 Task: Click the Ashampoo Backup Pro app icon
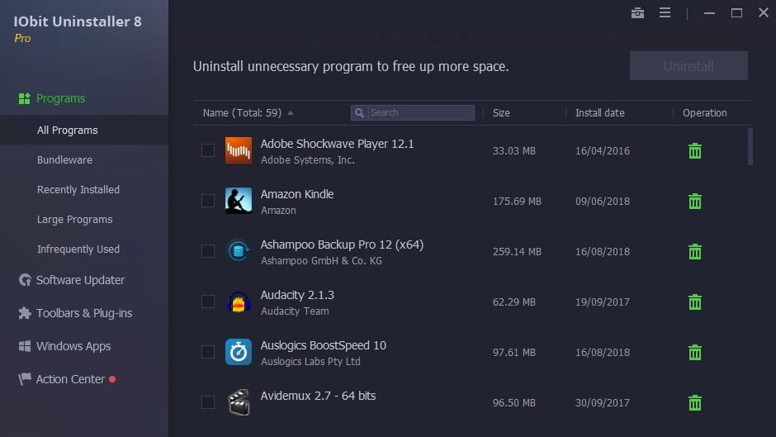tap(239, 251)
